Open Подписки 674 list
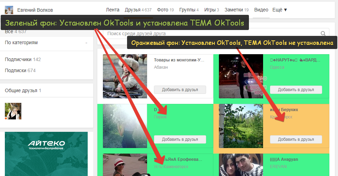The image size is (338, 176). (x=20, y=70)
